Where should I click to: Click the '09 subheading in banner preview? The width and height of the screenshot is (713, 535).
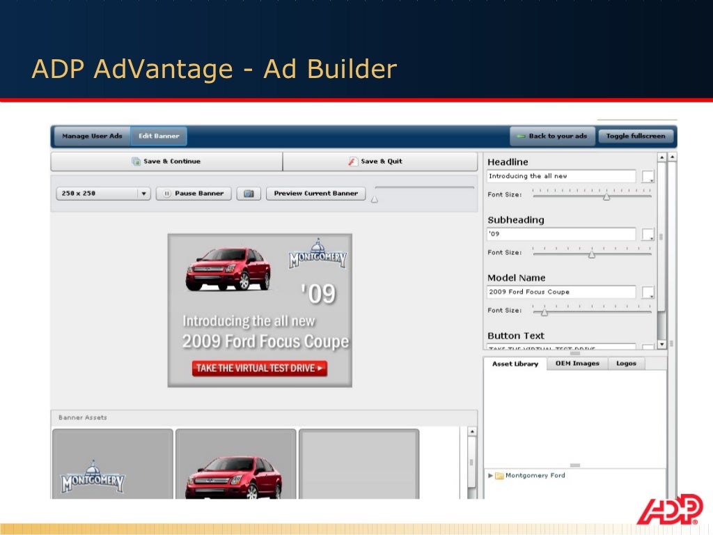coord(318,294)
